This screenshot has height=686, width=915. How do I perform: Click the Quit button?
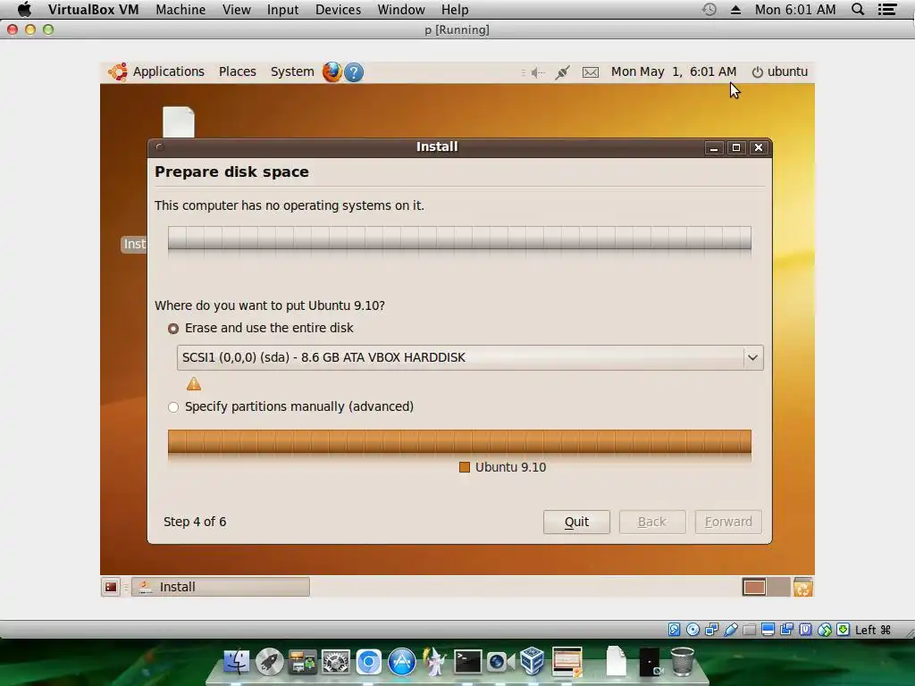pyautogui.click(x=576, y=522)
